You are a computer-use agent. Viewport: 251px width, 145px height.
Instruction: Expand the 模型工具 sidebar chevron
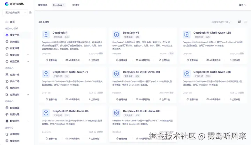pos(28,61)
